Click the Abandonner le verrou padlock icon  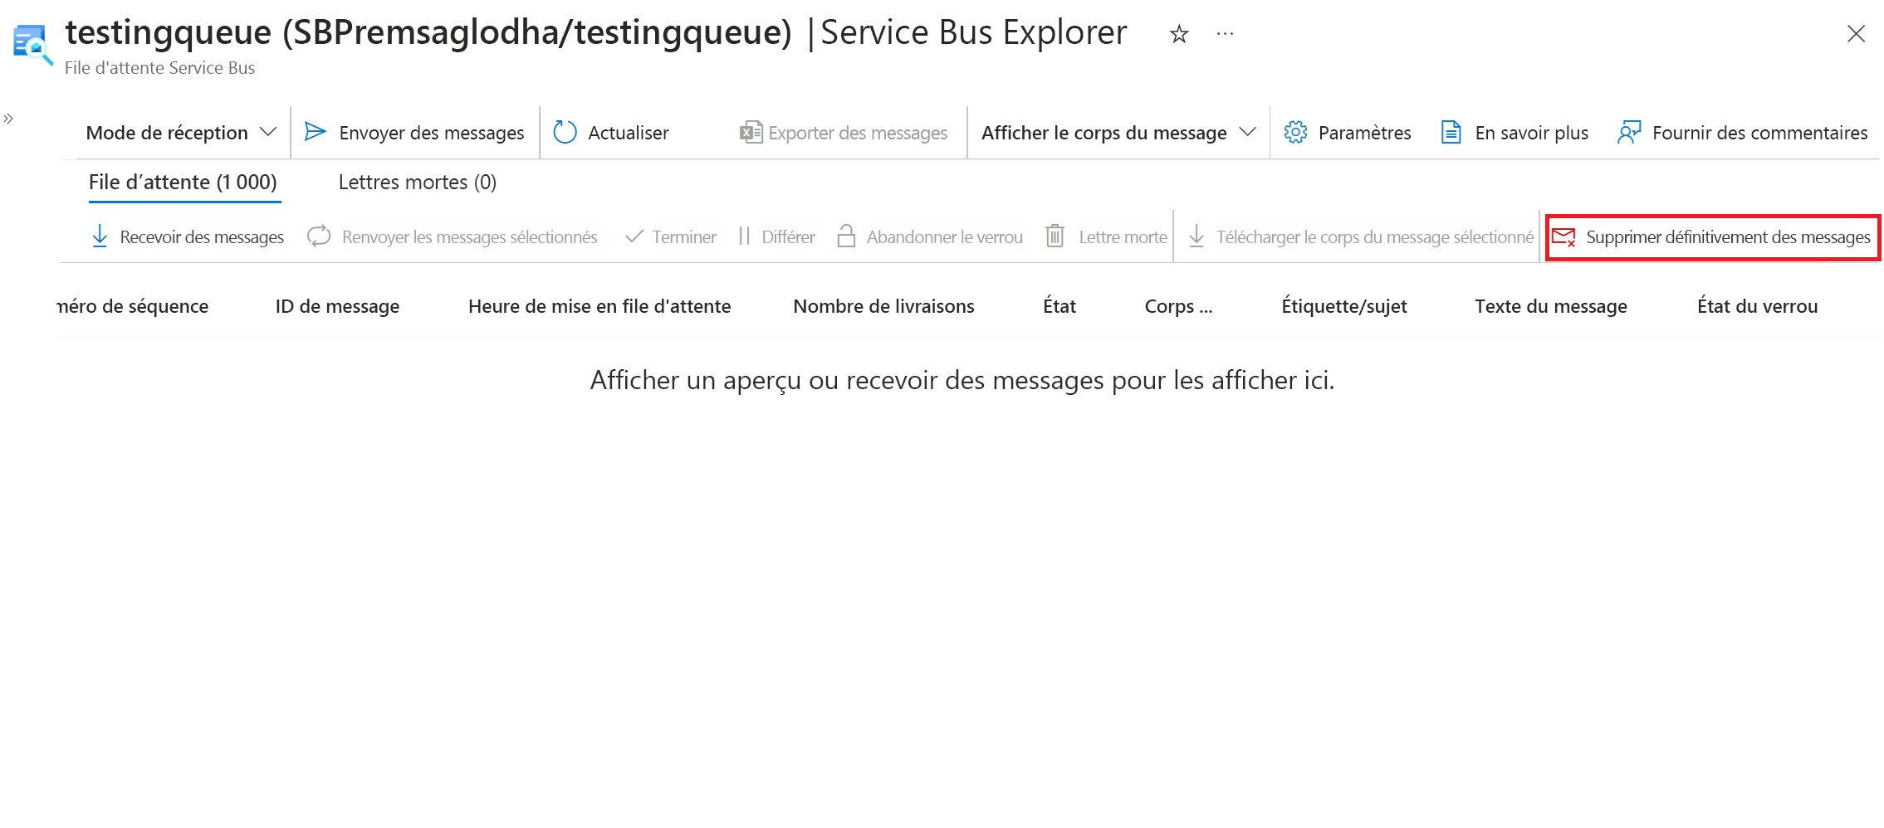point(846,236)
